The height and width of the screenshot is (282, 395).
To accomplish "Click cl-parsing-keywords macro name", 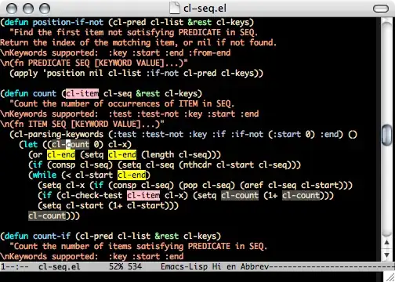I will (59, 135).
